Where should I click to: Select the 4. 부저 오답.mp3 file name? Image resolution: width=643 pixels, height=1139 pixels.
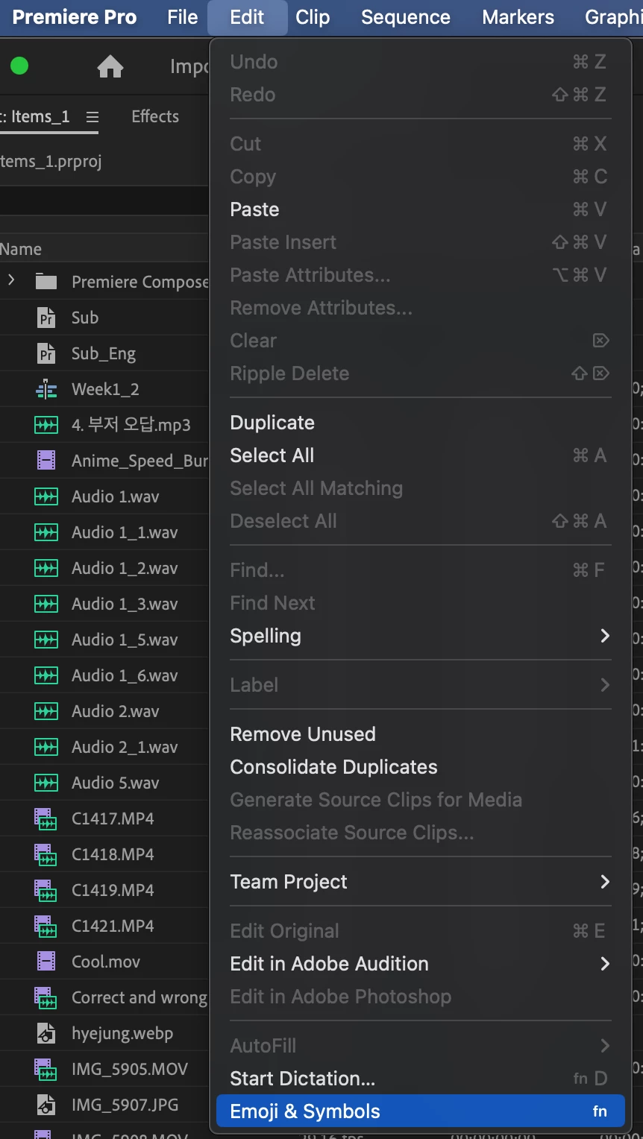click(131, 425)
